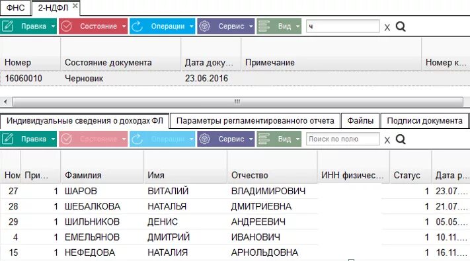Screen dimensions: 470x261
Task: Close the 2-НДФЛ tab
Action: (x=75, y=5)
